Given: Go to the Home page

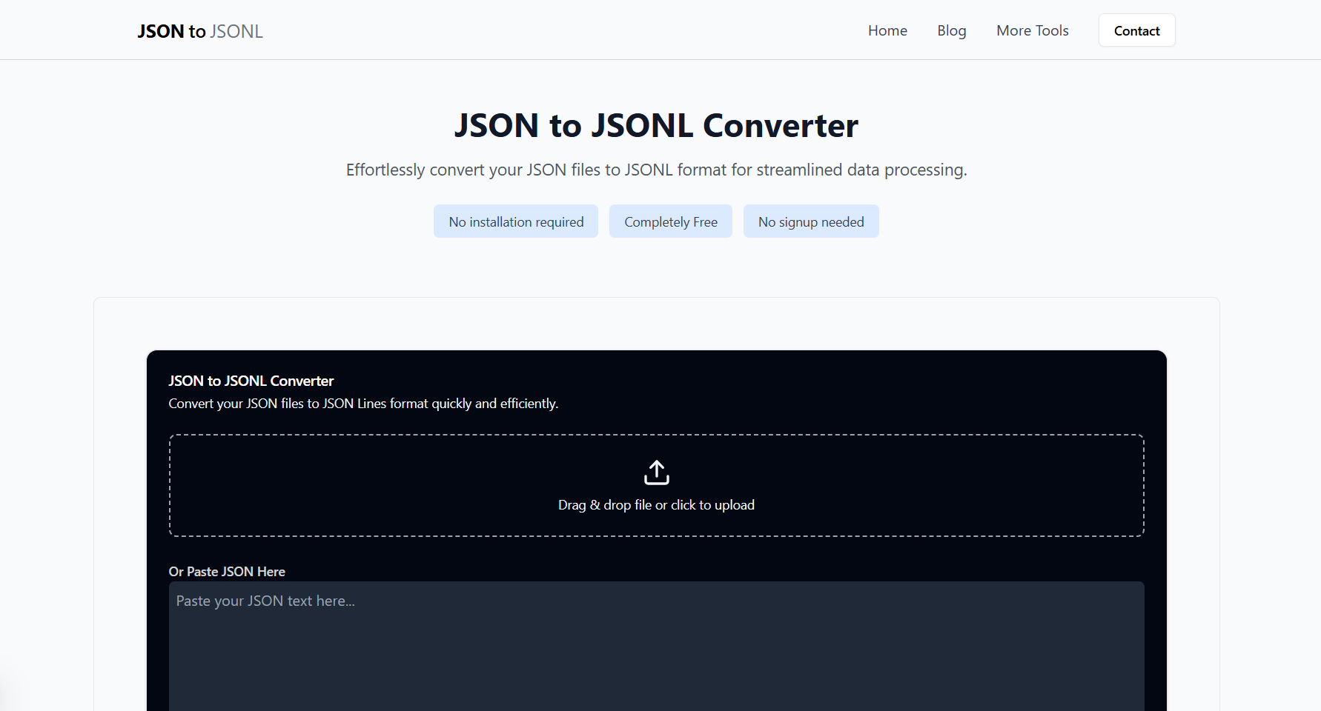Looking at the screenshot, I should [x=887, y=30].
